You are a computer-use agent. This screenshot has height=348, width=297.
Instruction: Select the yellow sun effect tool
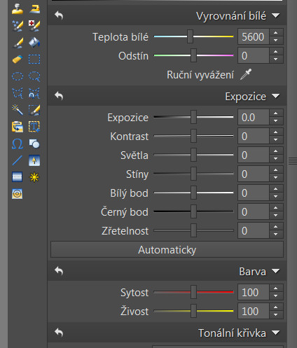34,177
